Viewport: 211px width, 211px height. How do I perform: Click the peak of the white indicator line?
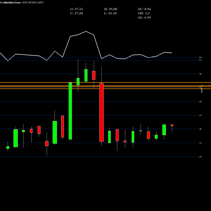pos(86,31)
